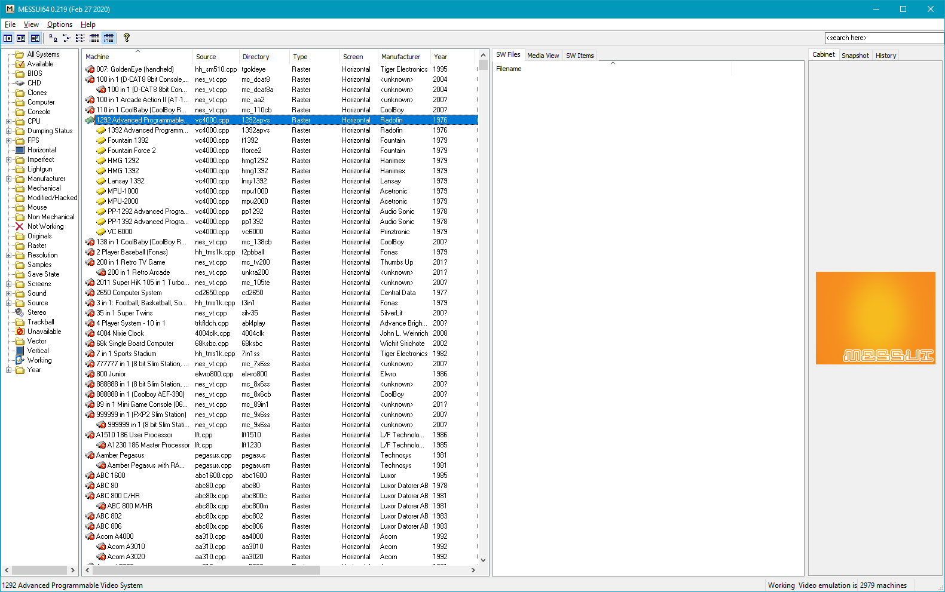Viewport: 945px width, 592px height.
Task: Switch to large icons view
Action: click(x=53, y=38)
